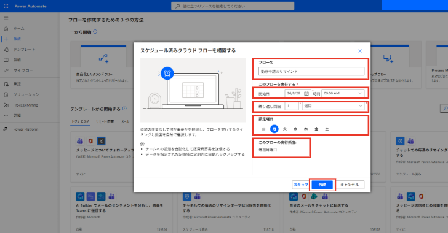Open the Teams sentiment analysis AI Builder template

click(x=122, y=210)
